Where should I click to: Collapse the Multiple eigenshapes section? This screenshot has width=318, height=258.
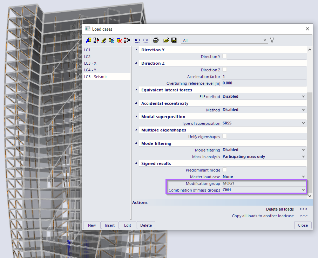(x=136, y=130)
